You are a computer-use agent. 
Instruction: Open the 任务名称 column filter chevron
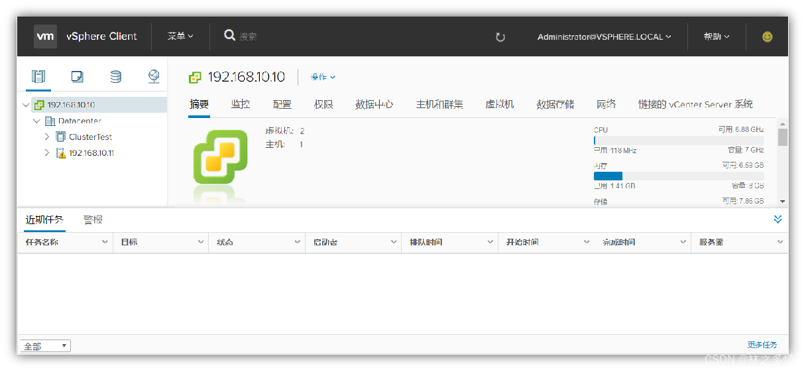[105, 242]
